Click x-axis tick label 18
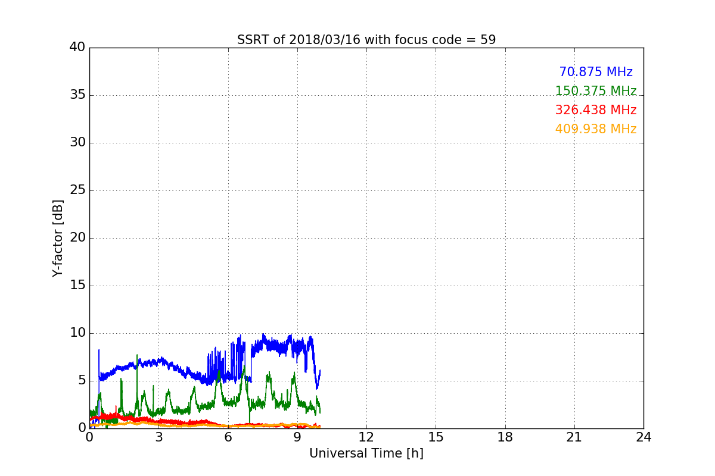715x476 pixels. click(505, 437)
